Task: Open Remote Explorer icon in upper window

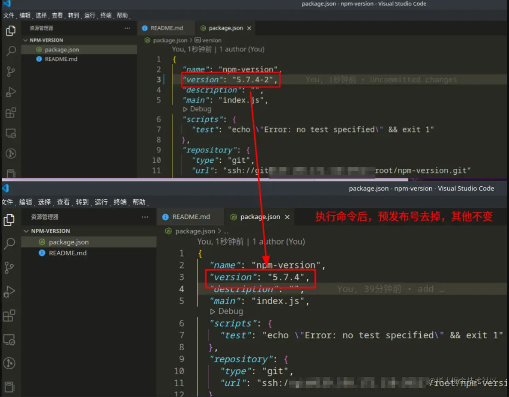Action: click(11, 133)
